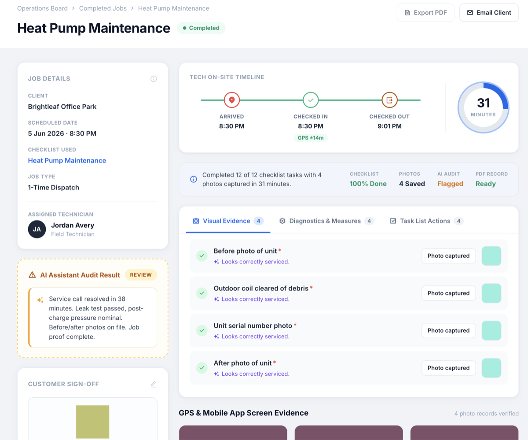Viewport: 528px width, 440px height.
Task: Open the Task List Actions tab
Action: 427,221
